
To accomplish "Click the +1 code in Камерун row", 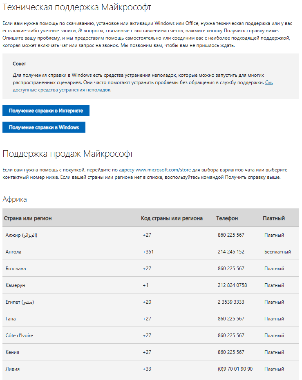I will click(145, 285).
